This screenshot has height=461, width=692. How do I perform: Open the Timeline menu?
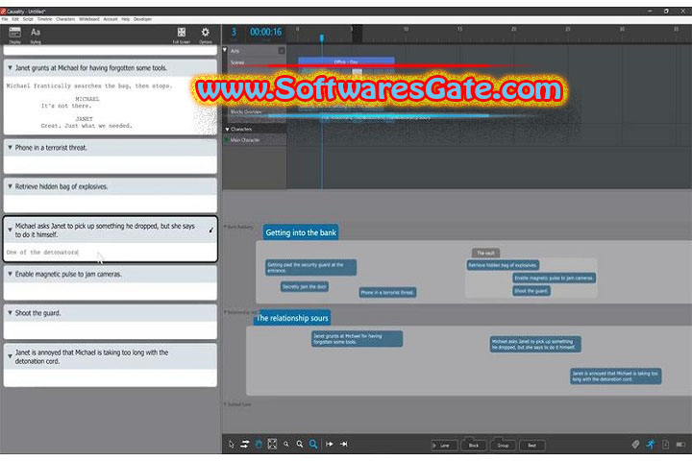coord(44,19)
